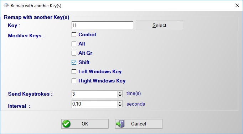Increase Send Keystrokes count with up arrow
This screenshot has width=243, height=134.
(120, 92)
